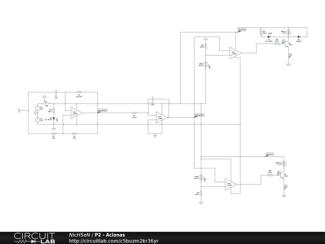The image size is (325, 244).
Task: Click the D4 1N4148 diode
Action: (x=299, y=37)
